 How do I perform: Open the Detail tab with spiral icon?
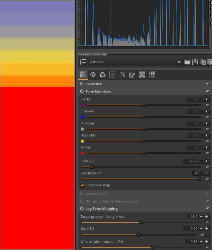click(93, 75)
